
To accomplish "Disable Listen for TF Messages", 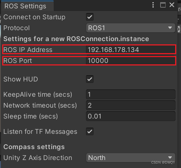I will pyautogui.click(x=90, y=131).
